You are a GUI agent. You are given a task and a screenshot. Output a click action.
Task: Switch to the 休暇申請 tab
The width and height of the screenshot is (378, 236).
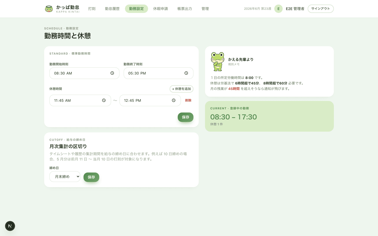click(161, 9)
